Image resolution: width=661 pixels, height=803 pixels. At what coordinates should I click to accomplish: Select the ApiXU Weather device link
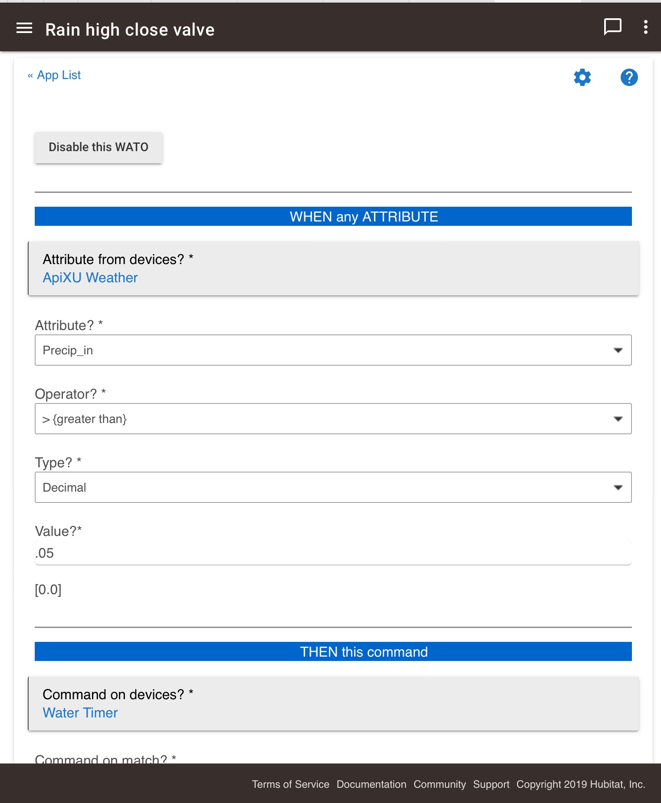tap(90, 278)
